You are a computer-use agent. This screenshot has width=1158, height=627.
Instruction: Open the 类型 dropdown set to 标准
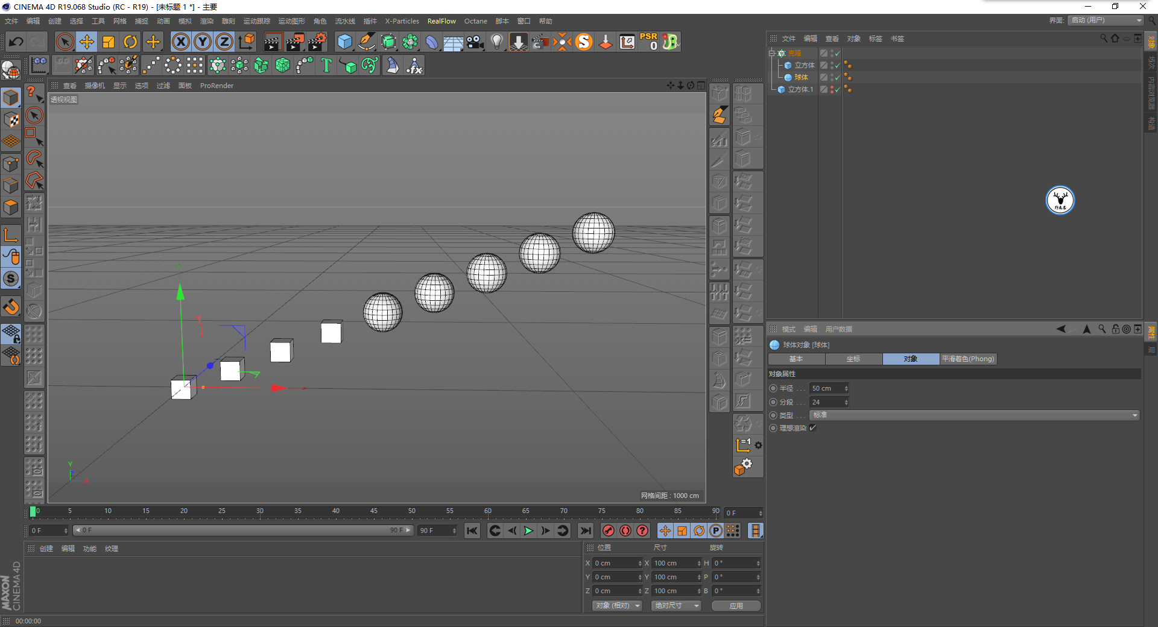point(975,415)
